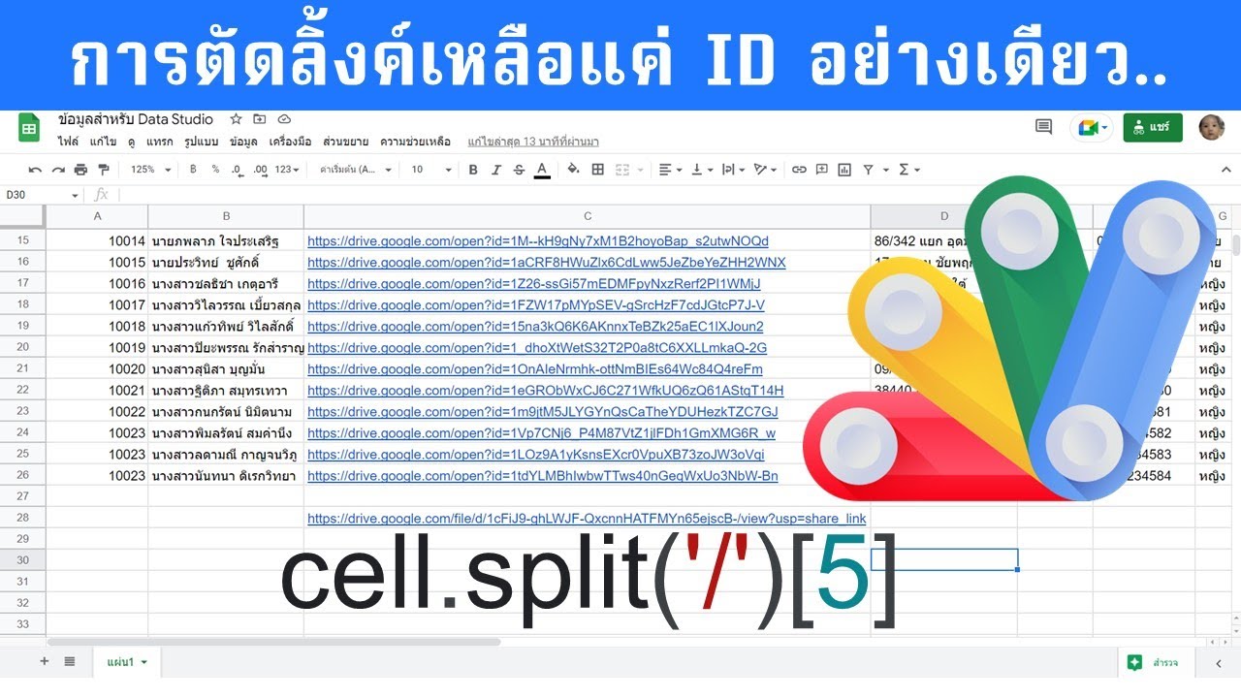Open the แก้ไข menu
The height and width of the screenshot is (698, 1241).
[103, 142]
